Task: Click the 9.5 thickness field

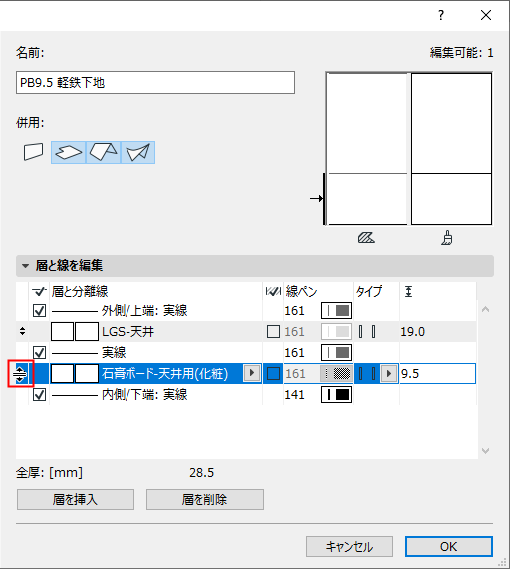Action: pos(438,373)
